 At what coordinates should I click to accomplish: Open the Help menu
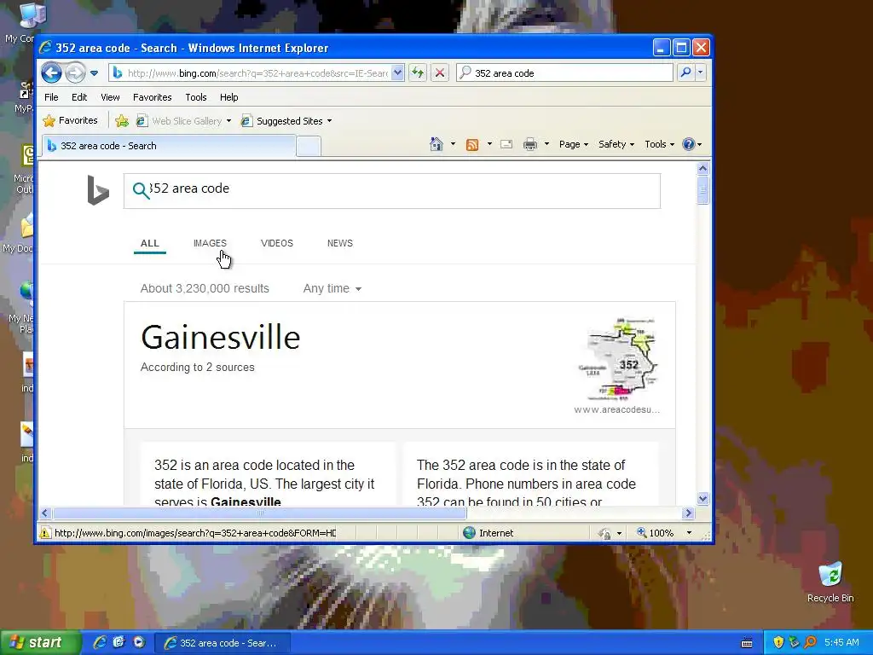[228, 97]
